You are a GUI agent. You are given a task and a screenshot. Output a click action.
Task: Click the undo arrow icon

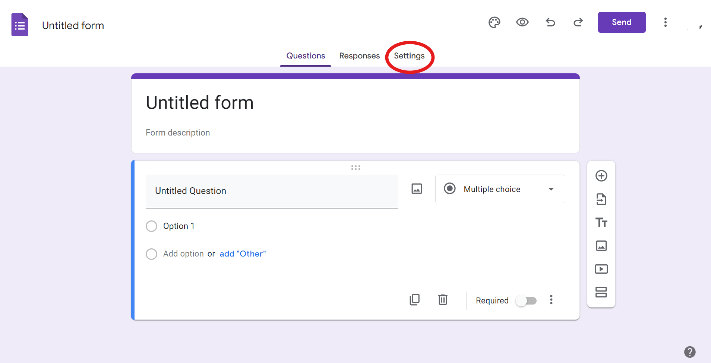point(550,22)
